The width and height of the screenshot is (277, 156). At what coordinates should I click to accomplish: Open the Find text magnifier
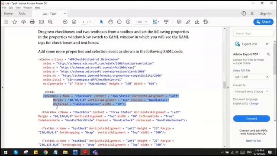[50, 22]
